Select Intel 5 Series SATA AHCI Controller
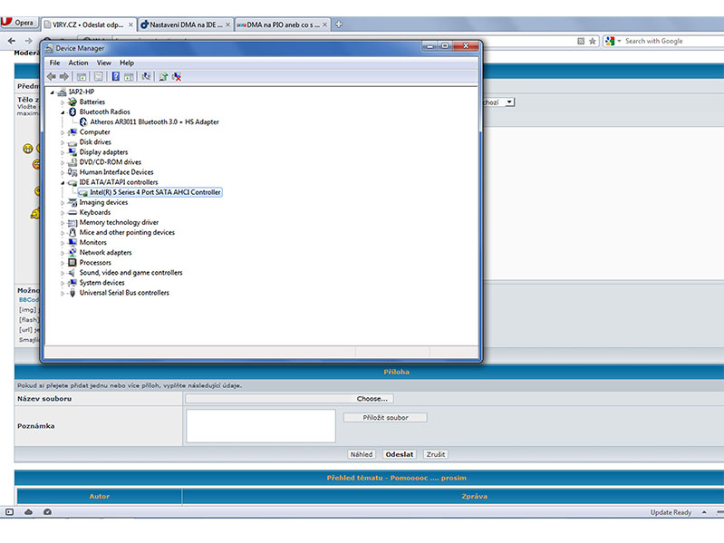 [155, 192]
